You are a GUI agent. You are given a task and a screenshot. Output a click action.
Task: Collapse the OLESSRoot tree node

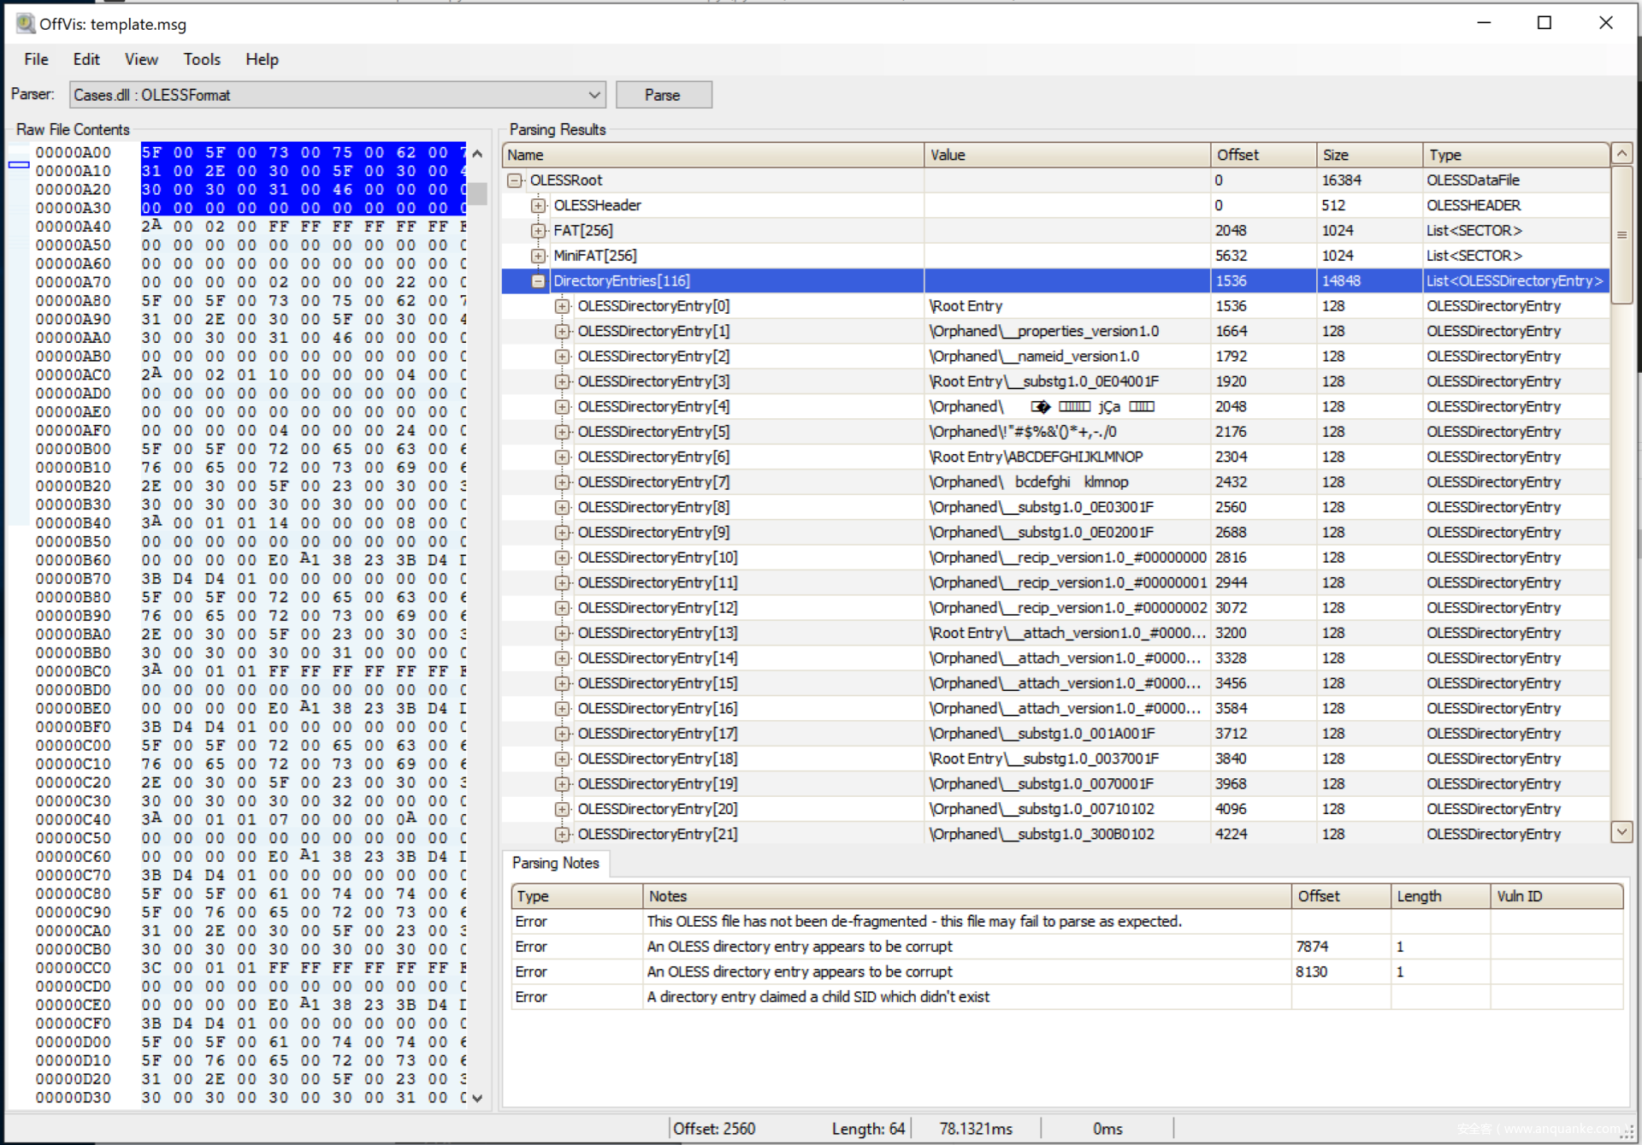coord(514,180)
